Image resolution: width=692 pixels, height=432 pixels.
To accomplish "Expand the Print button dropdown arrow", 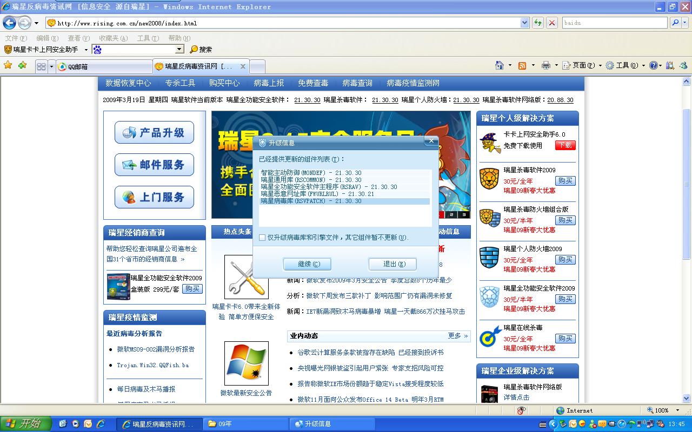I will [556, 65].
